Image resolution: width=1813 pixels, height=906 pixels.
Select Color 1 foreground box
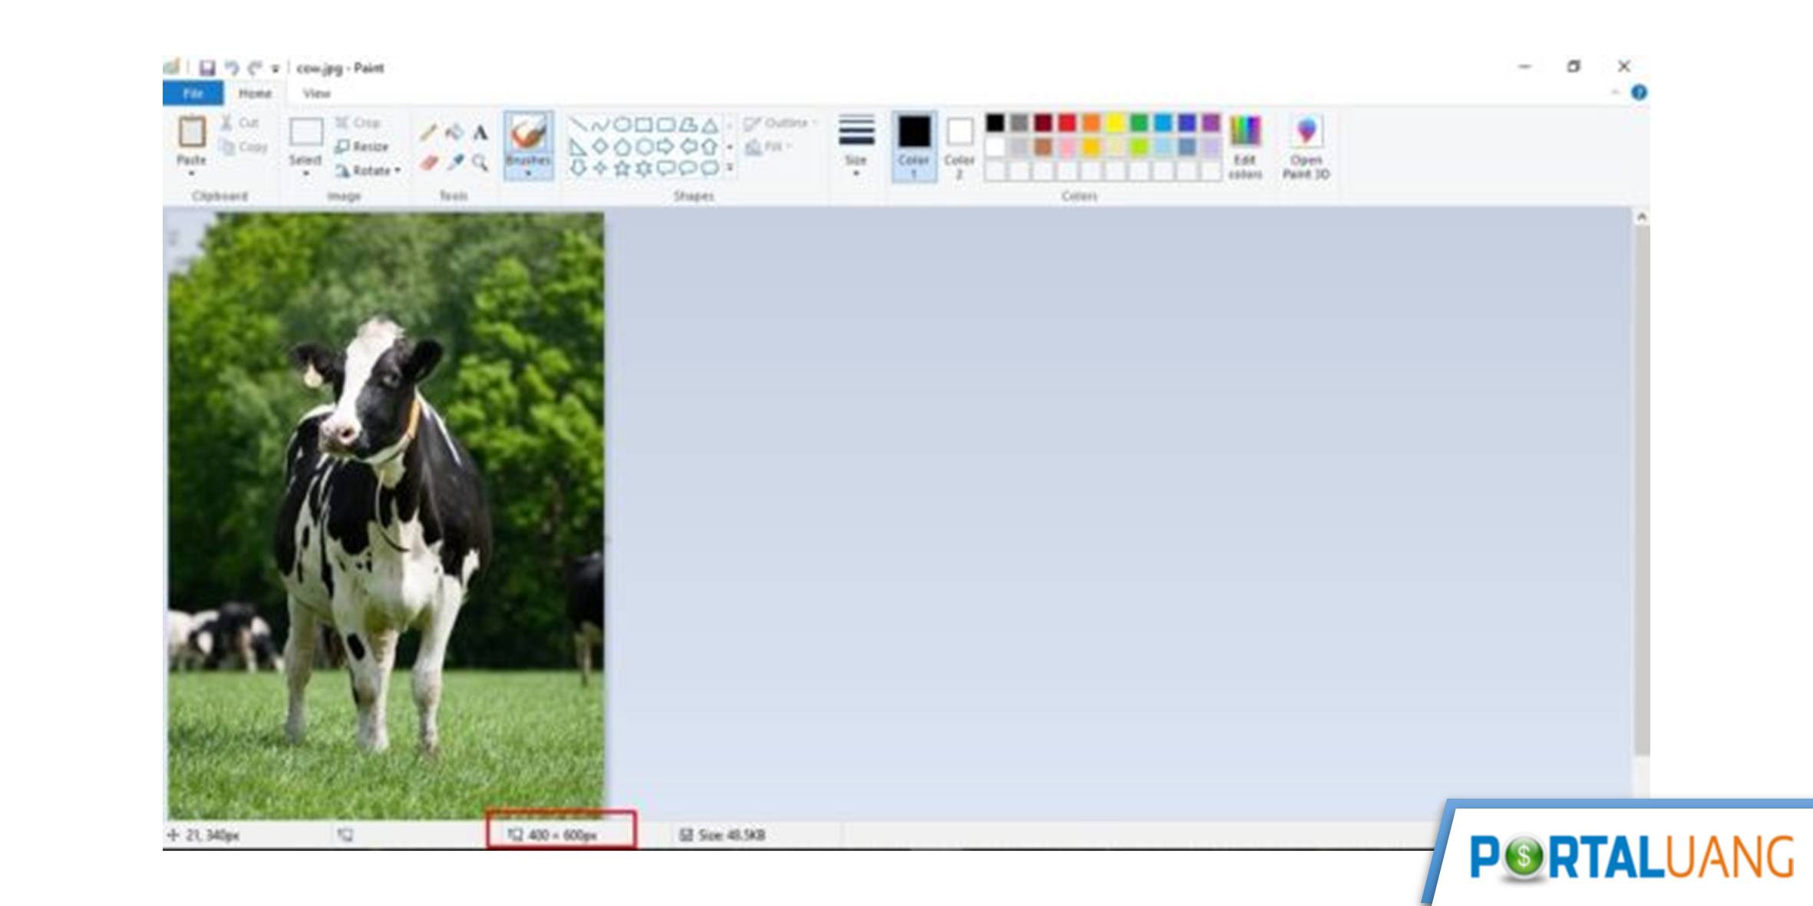coord(913,147)
